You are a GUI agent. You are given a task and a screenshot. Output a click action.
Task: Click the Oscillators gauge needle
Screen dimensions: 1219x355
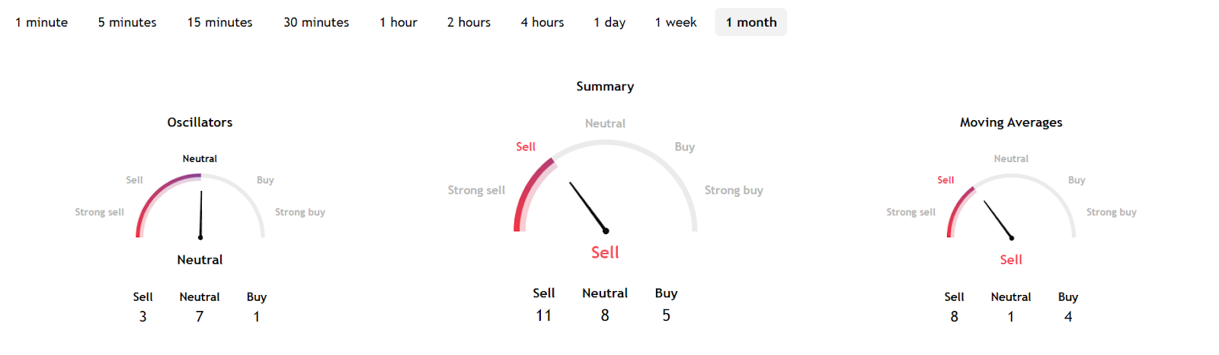click(x=201, y=214)
